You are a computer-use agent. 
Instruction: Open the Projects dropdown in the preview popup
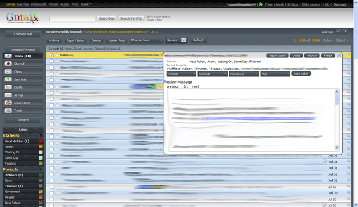pyautogui.click(x=181, y=74)
